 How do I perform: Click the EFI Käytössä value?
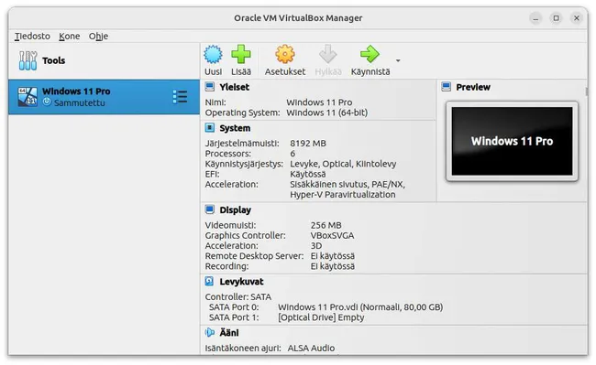307,174
